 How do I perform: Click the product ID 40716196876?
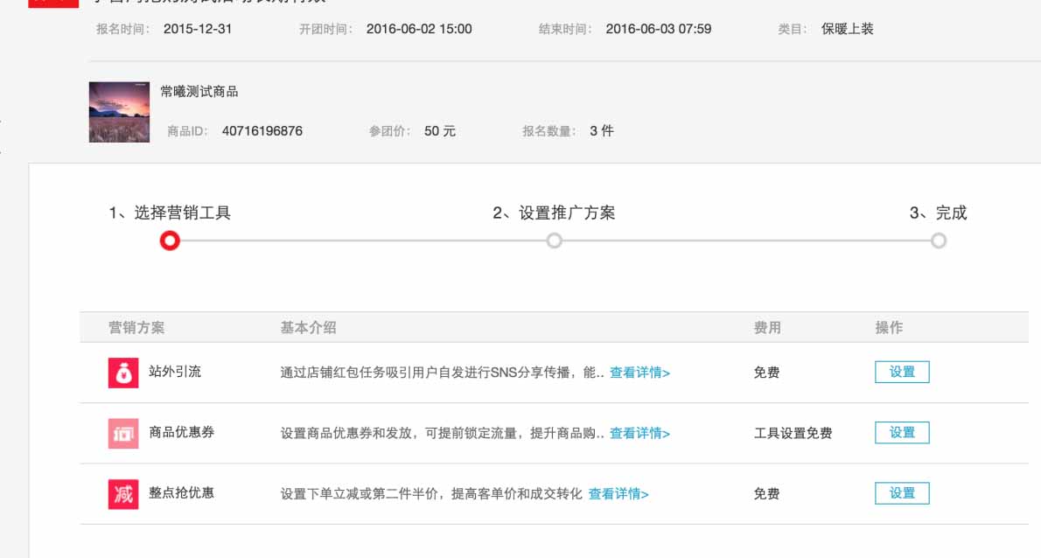pos(262,131)
